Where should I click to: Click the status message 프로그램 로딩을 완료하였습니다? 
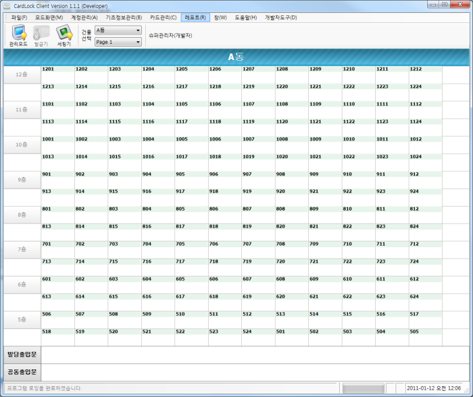45,388
